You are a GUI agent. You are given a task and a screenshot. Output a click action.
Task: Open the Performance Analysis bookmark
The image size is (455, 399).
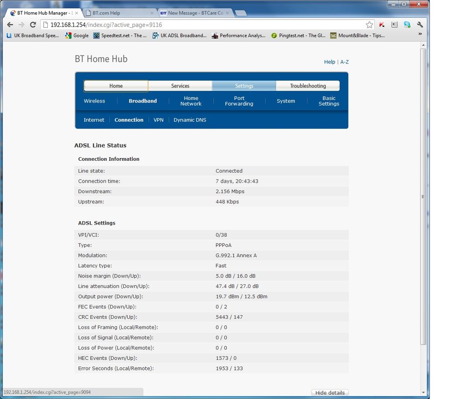239,36
